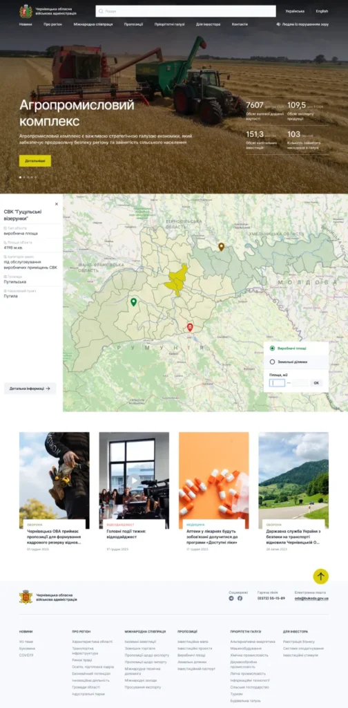Open the tool belt worker news thumbnail

pyautogui.click(x=54, y=481)
